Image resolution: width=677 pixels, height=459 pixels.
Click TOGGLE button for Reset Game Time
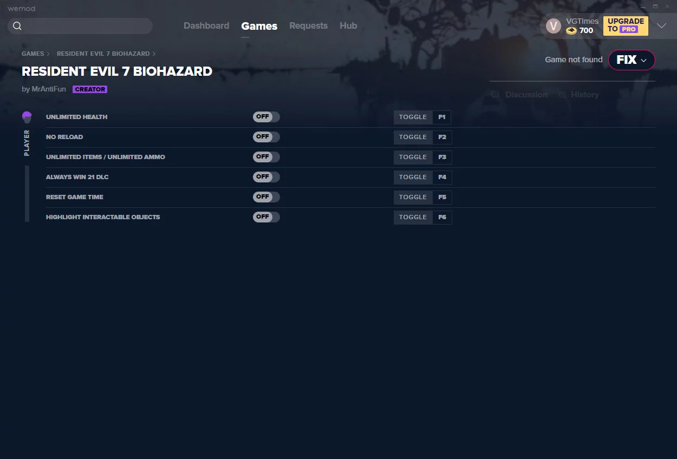click(x=413, y=197)
